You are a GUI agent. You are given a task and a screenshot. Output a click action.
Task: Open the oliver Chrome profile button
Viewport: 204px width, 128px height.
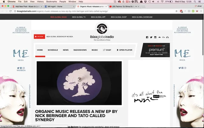[198, 6]
